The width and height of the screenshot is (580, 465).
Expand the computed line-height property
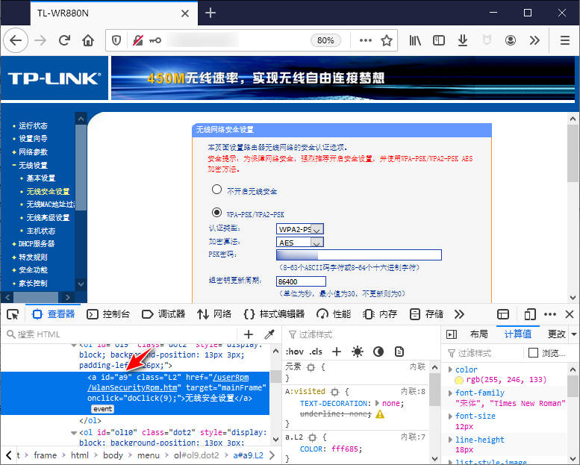click(450, 440)
